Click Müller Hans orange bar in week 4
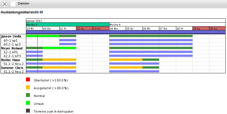227x114 pixels. point(126,60)
